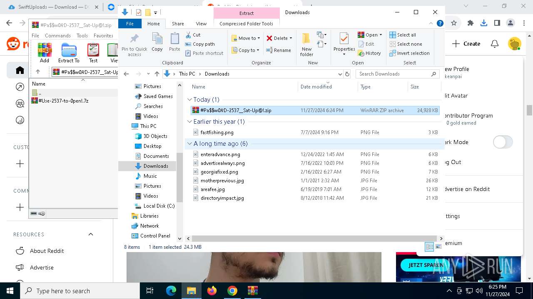
Task: Click Reddit Create button
Action: point(466,44)
